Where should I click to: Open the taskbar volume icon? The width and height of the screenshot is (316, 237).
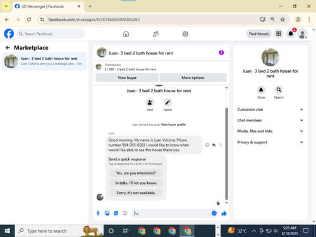tap(276, 231)
